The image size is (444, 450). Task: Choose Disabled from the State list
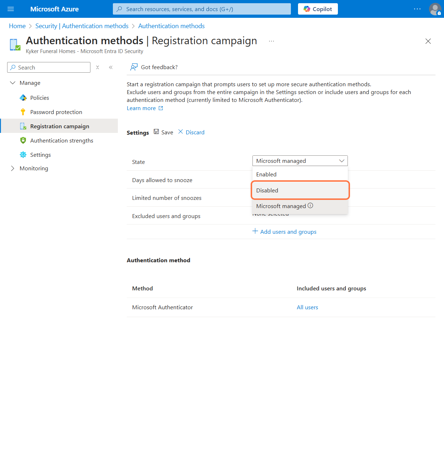301,190
